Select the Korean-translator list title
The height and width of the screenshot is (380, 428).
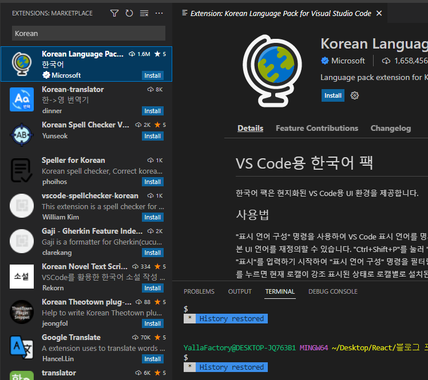(x=73, y=89)
